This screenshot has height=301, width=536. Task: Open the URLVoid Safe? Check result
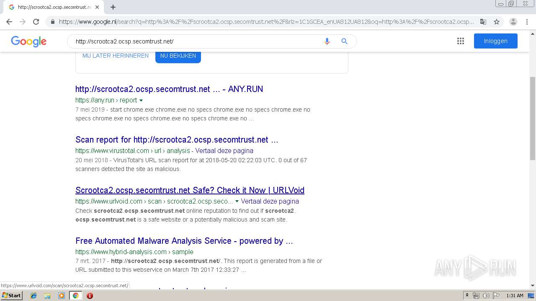190,190
